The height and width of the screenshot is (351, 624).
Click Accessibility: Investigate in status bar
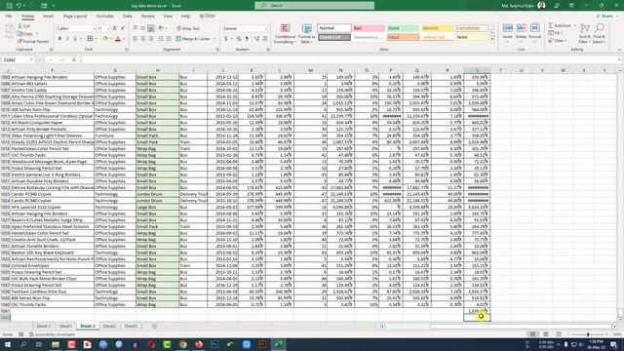point(52,334)
